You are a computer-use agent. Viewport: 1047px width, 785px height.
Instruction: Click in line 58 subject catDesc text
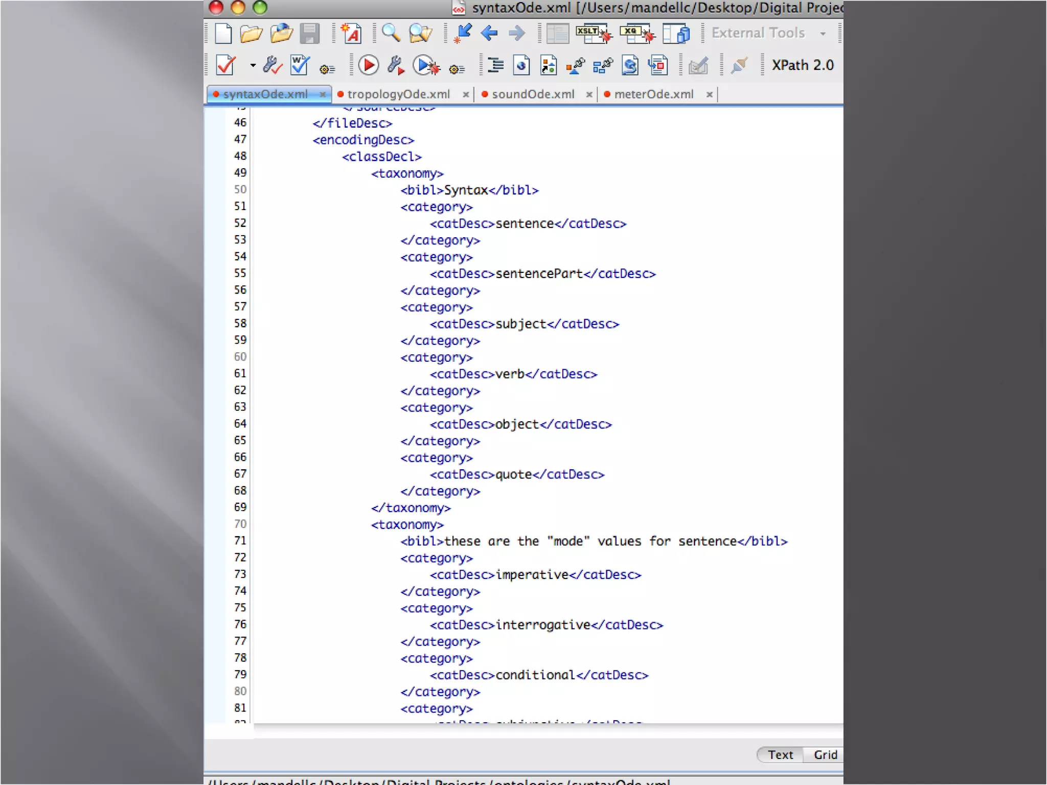[x=520, y=324]
